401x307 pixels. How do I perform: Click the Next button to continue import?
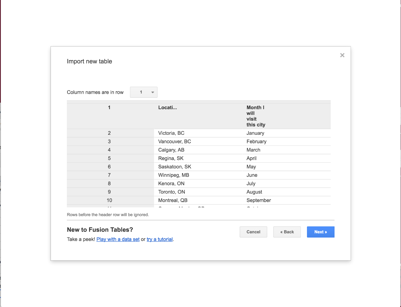320,232
